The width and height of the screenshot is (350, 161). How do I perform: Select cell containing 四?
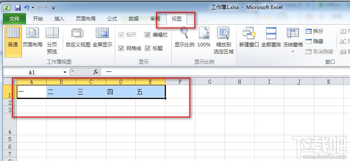[121, 92]
